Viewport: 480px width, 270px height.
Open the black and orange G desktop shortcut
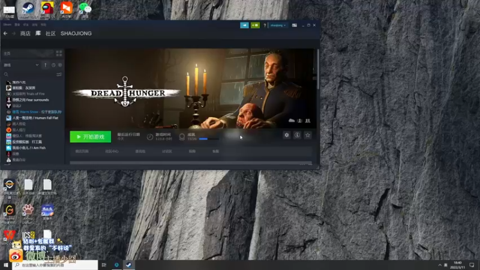tap(9, 213)
